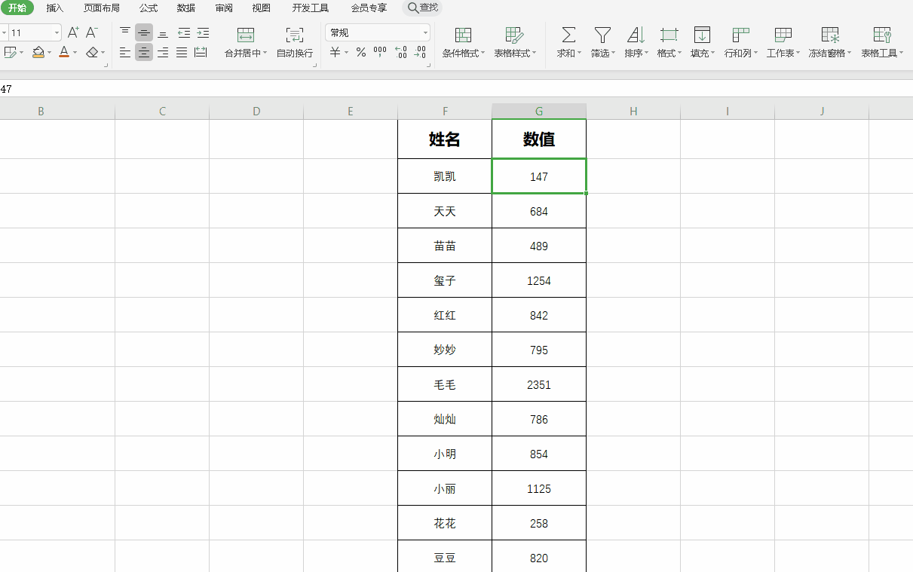
Task: Click the 表格工具 table tools icon
Action: click(x=882, y=35)
